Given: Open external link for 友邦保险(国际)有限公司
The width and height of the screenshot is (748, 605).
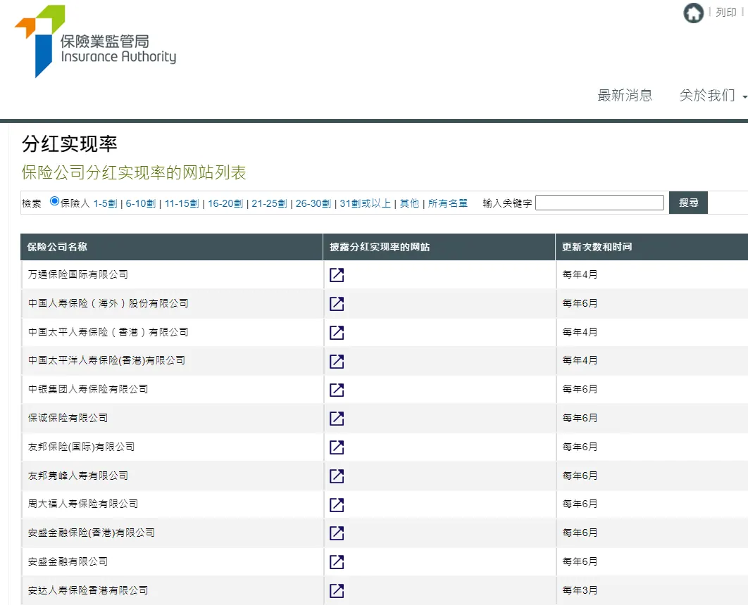Looking at the screenshot, I should [x=337, y=447].
